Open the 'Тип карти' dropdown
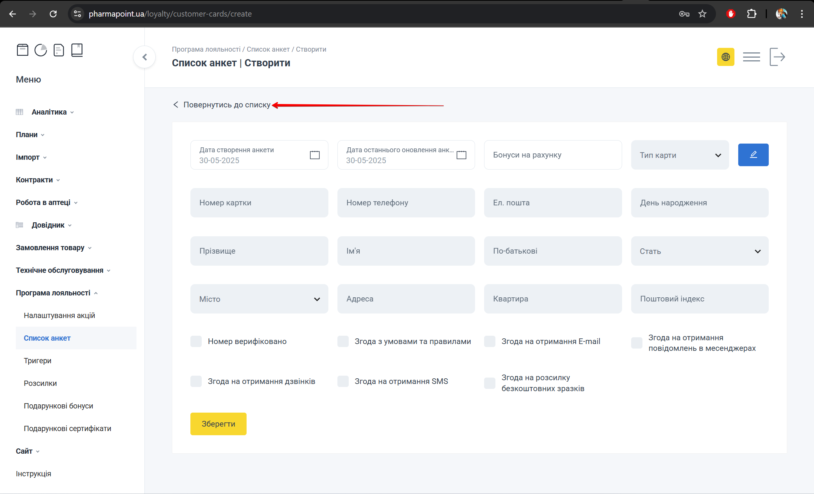 pyautogui.click(x=680, y=155)
